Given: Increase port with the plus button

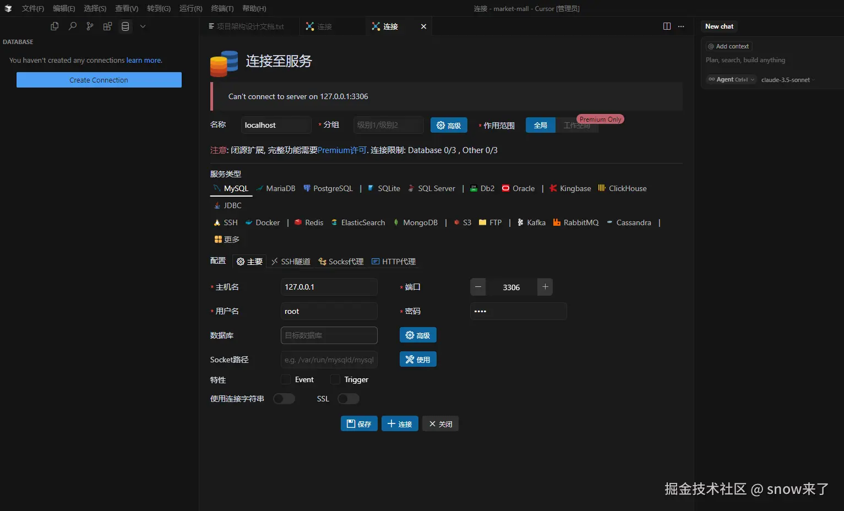Looking at the screenshot, I should pyautogui.click(x=545, y=287).
